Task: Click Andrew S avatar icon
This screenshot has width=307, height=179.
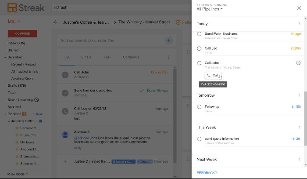Action: pos(65,135)
